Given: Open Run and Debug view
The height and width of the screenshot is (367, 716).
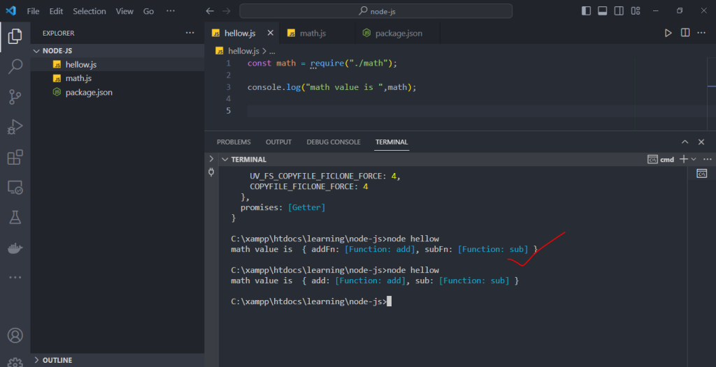Looking at the screenshot, I should 15,127.
